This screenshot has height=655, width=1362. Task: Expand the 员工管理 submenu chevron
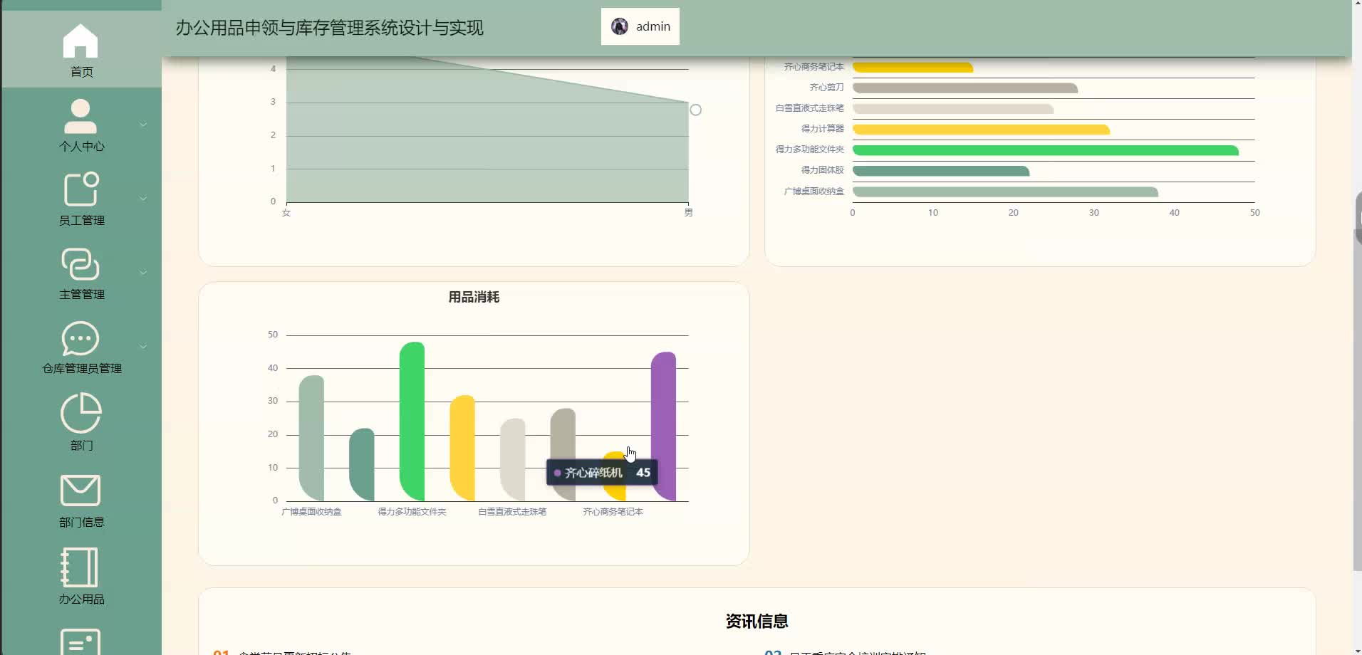click(143, 199)
